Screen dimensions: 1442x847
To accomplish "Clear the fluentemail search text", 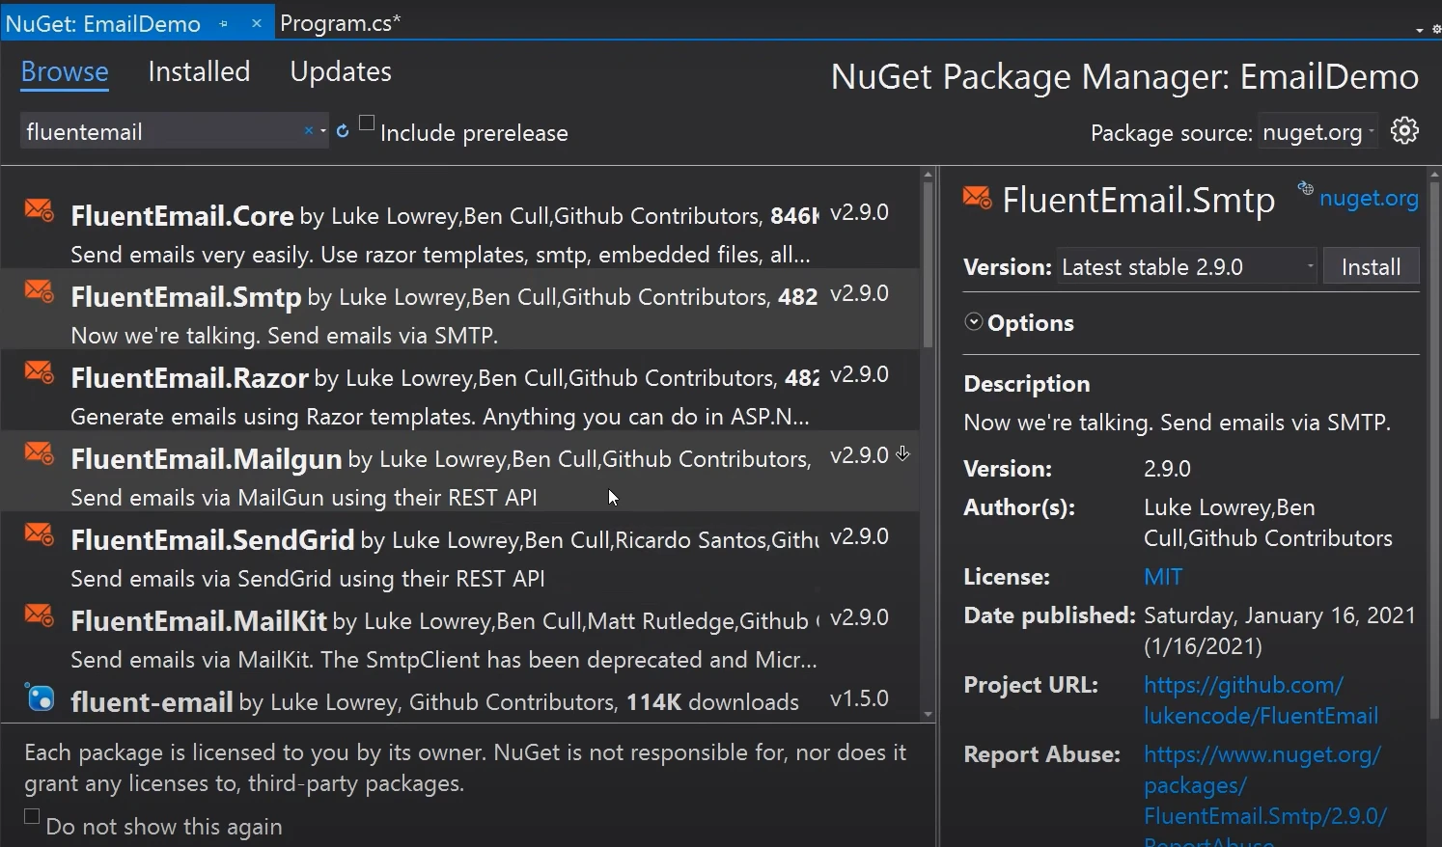I will coord(308,130).
